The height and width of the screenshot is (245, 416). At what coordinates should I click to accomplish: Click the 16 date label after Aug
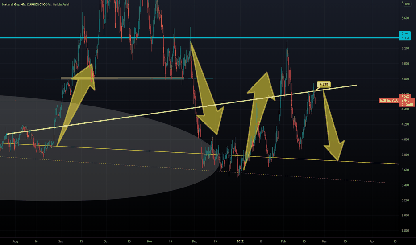point(36,241)
